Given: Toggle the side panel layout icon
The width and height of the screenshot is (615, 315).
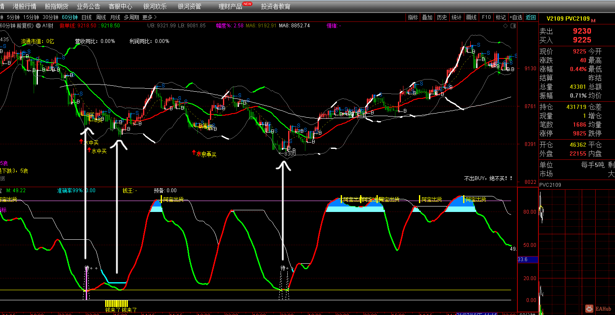Looking at the screenshot, I should [x=513, y=26].
